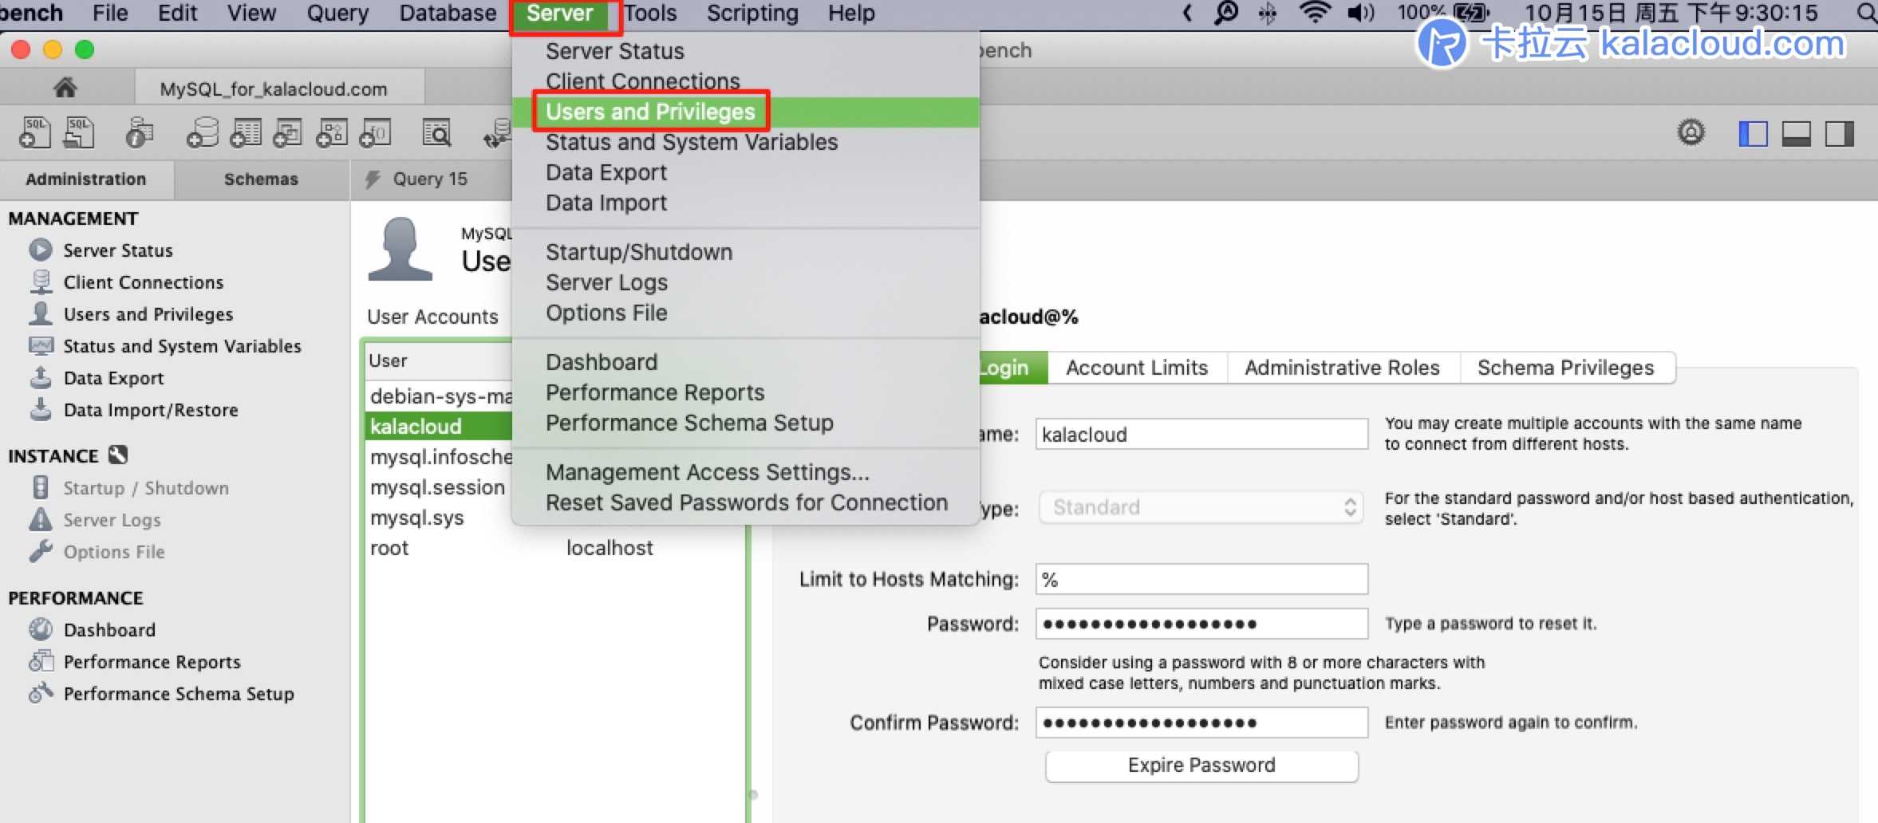Choose Reset Saved Passwords for Connection
The image size is (1878, 823).
(745, 502)
